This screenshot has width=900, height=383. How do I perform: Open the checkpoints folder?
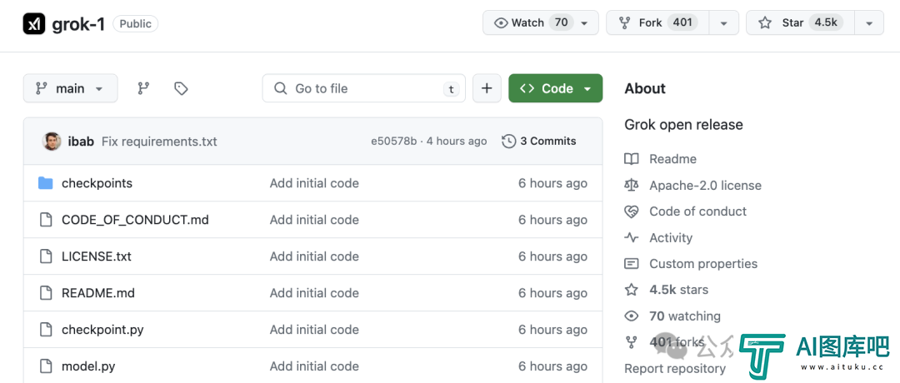point(97,183)
